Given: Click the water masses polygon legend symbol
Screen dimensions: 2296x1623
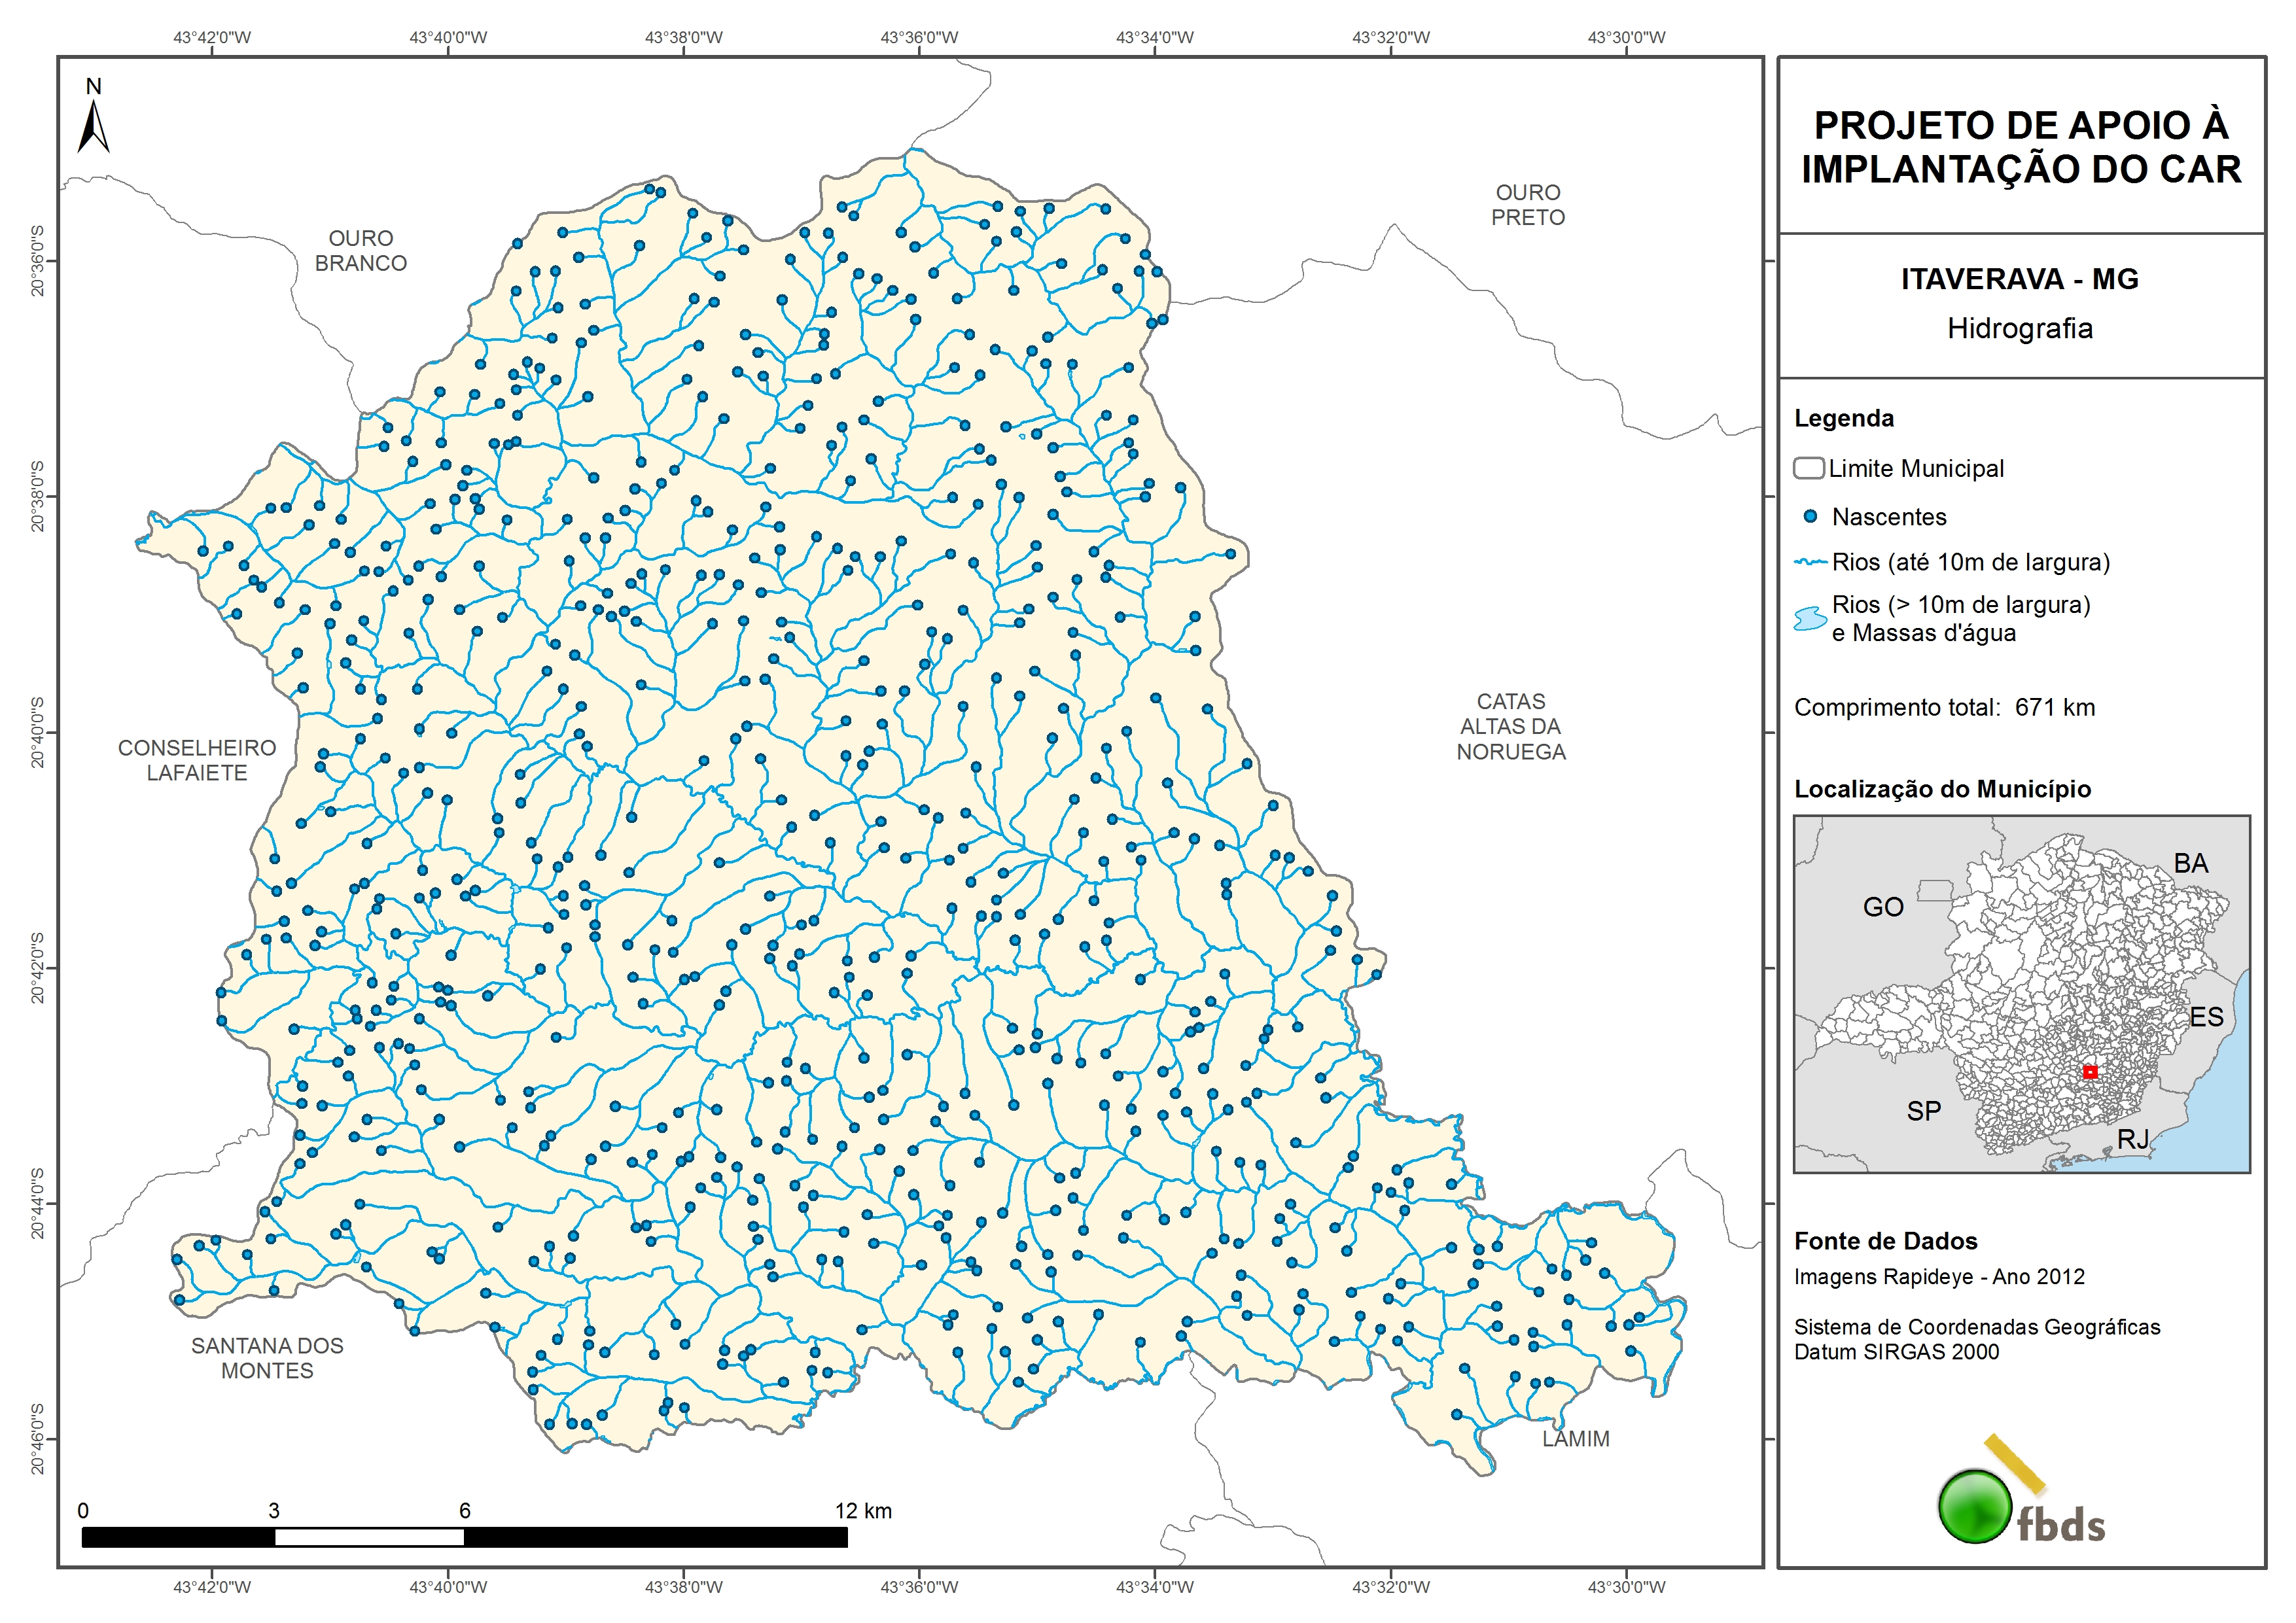Looking at the screenshot, I should 1810,619.
